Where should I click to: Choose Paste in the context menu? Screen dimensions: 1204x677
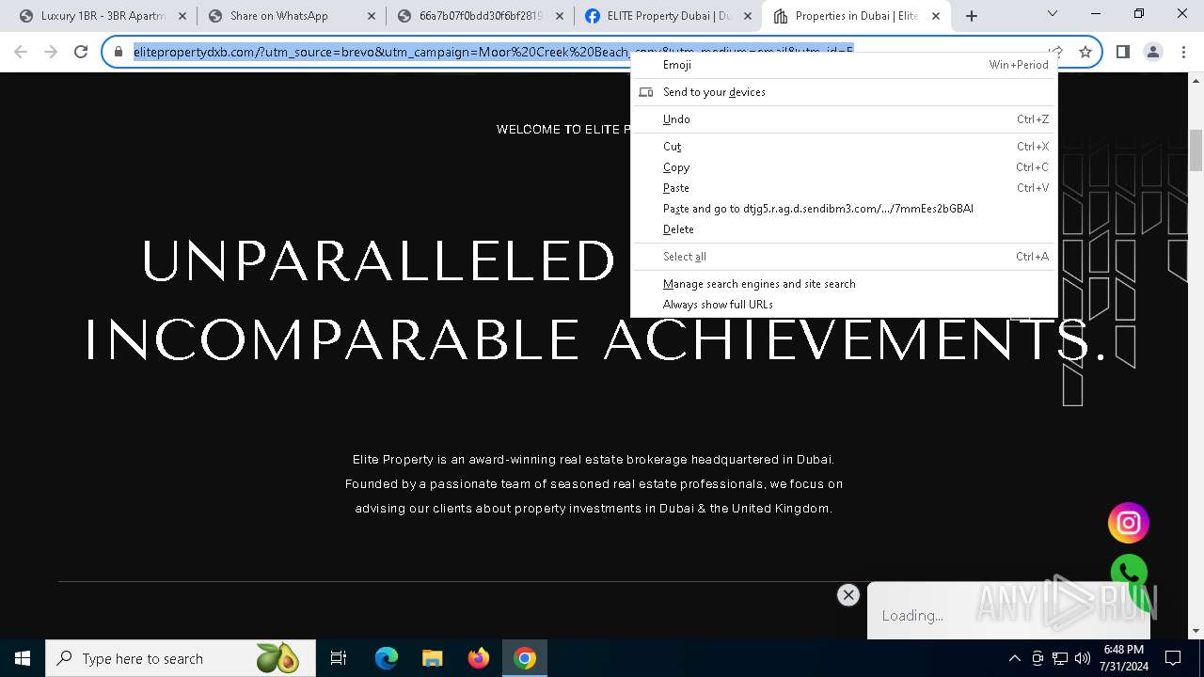(844, 188)
